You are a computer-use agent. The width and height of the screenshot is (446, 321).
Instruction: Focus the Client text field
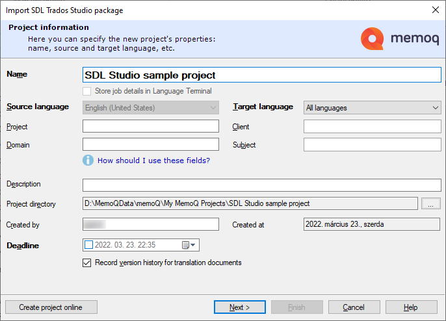372,126
